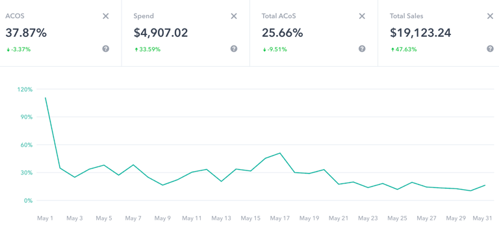Click the May 17 peak on line
Screen dimensions: 499x234
[x=280, y=153]
